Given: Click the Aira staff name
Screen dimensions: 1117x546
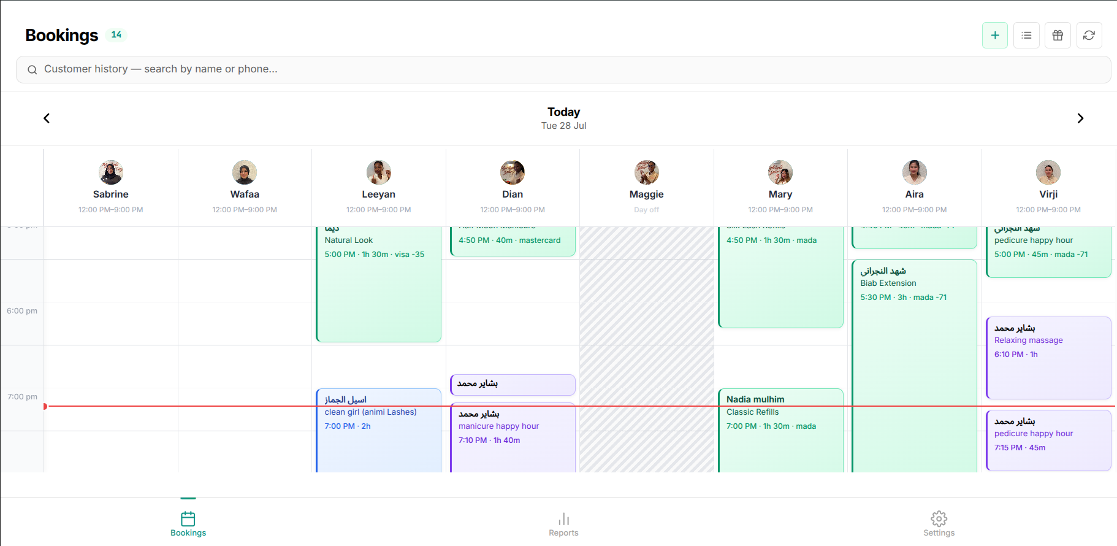Looking at the screenshot, I should click(x=915, y=194).
